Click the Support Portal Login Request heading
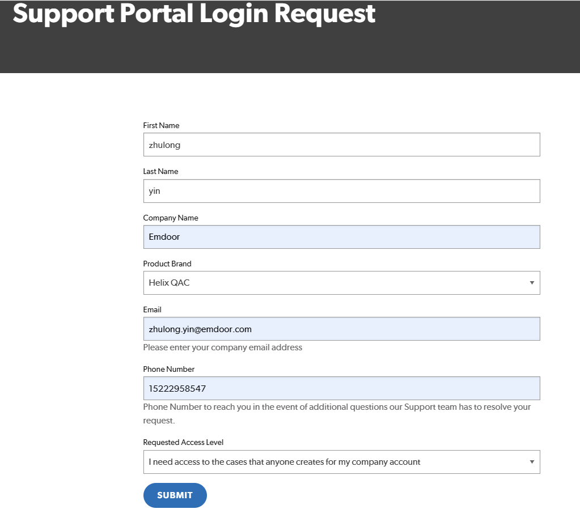The height and width of the screenshot is (526, 580). pyautogui.click(x=194, y=14)
